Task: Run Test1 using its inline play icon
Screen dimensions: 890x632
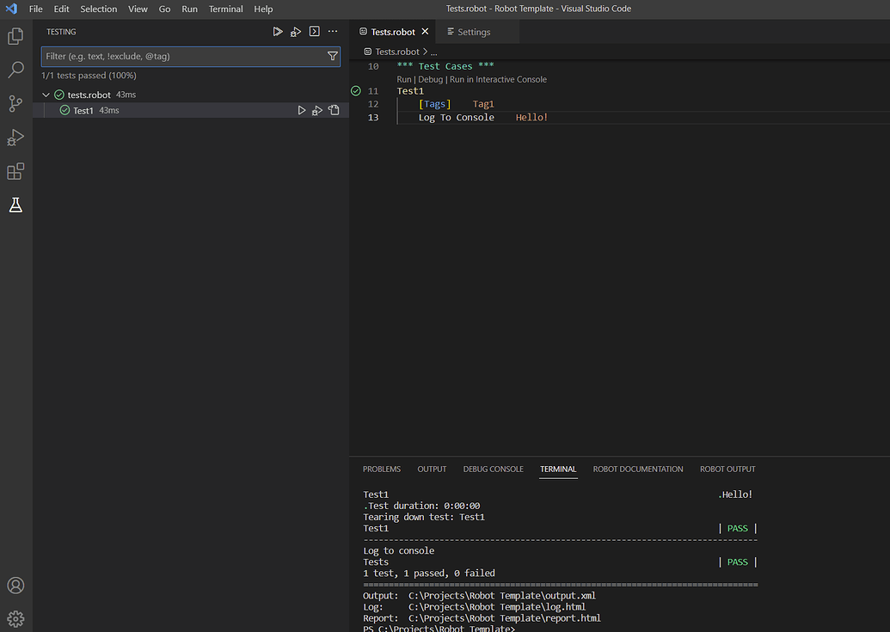Action: 302,110
